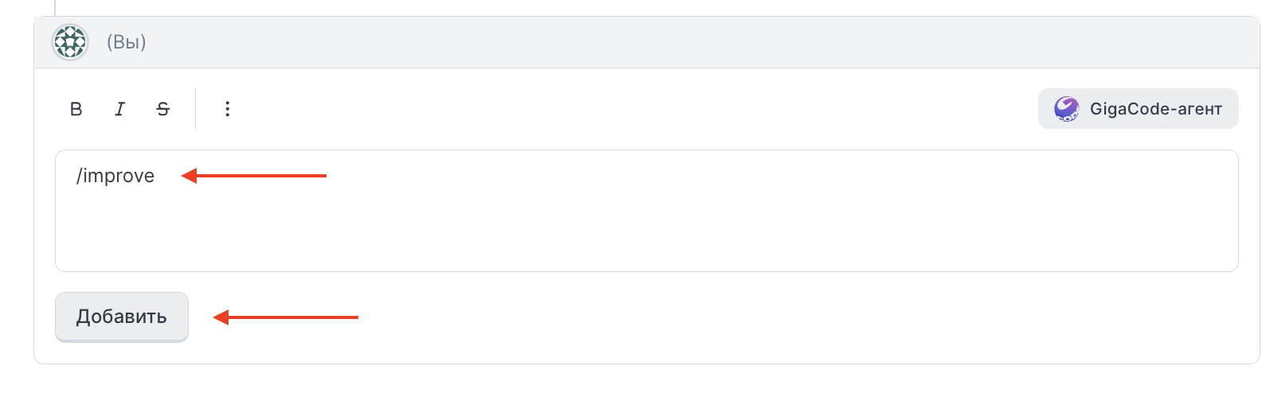This screenshot has width=1285, height=393.
Task: Click the GigaCode purple logo icon
Action: [1066, 109]
